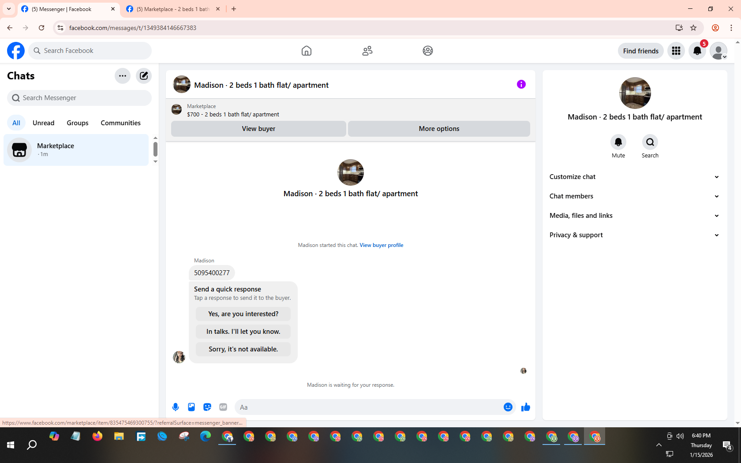Open the Marketplace chat in list
This screenshot has width=741, height=463.
pyautogui.click(x=76, y=150)
